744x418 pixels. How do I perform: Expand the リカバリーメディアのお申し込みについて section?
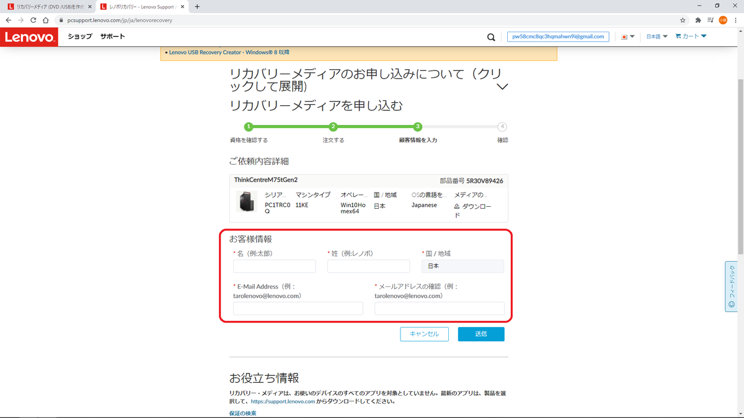point(368,80)
